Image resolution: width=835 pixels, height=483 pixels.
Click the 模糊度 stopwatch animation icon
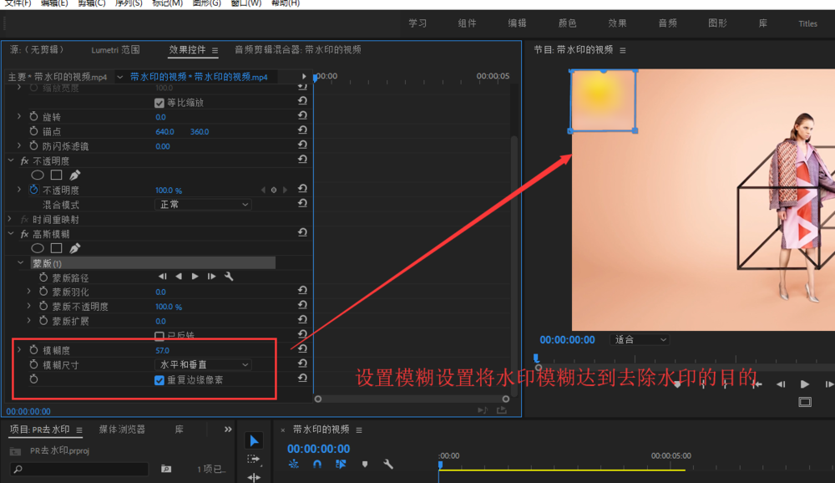[x=34, y=350]
